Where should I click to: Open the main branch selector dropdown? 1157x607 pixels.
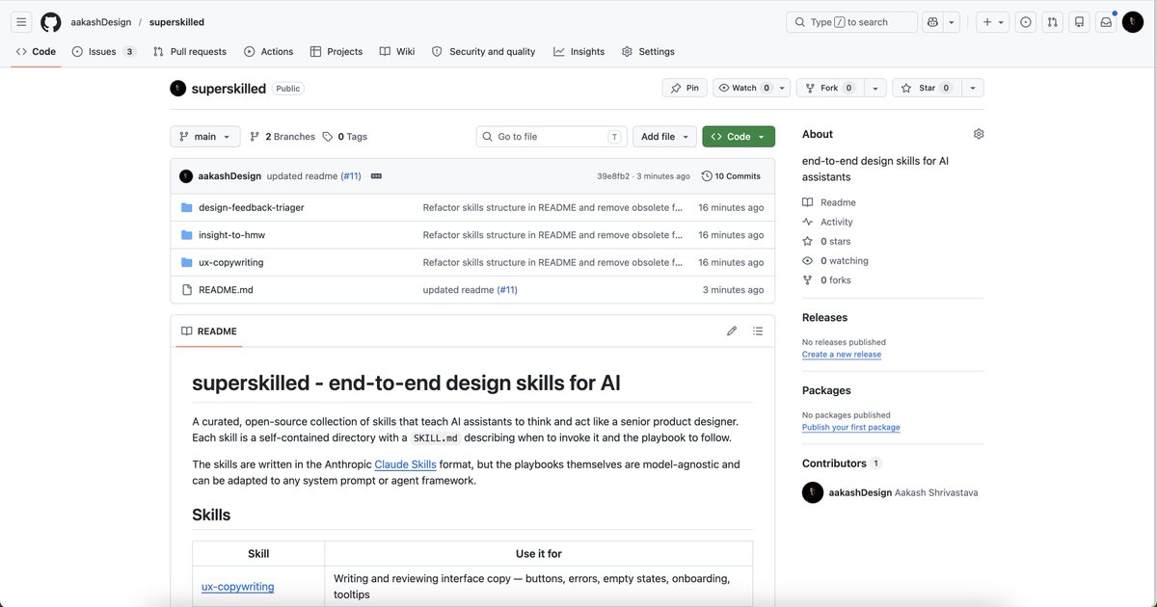204,137
